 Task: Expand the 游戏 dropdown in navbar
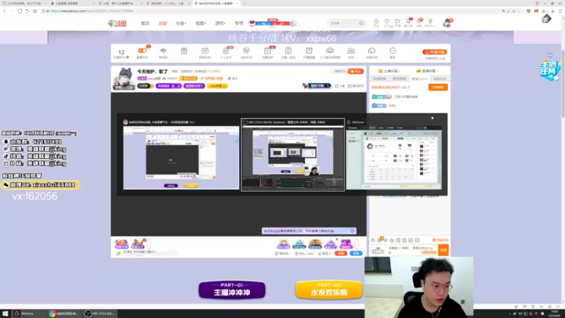click(x=220, y=23)
